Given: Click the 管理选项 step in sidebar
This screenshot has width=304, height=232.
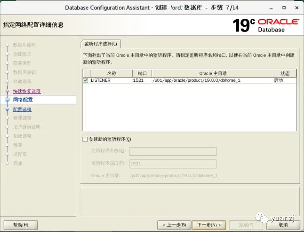Looking at the screenshot, I should (x=22, y=118).
